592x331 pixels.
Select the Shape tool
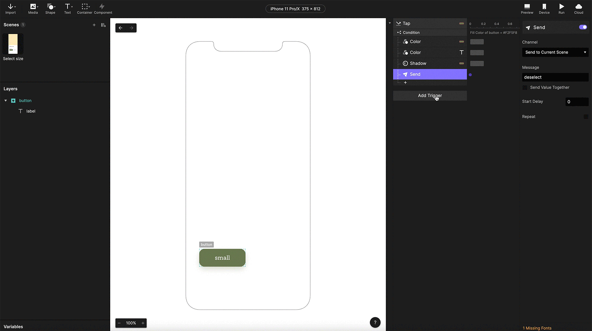[x=50, y=9]
